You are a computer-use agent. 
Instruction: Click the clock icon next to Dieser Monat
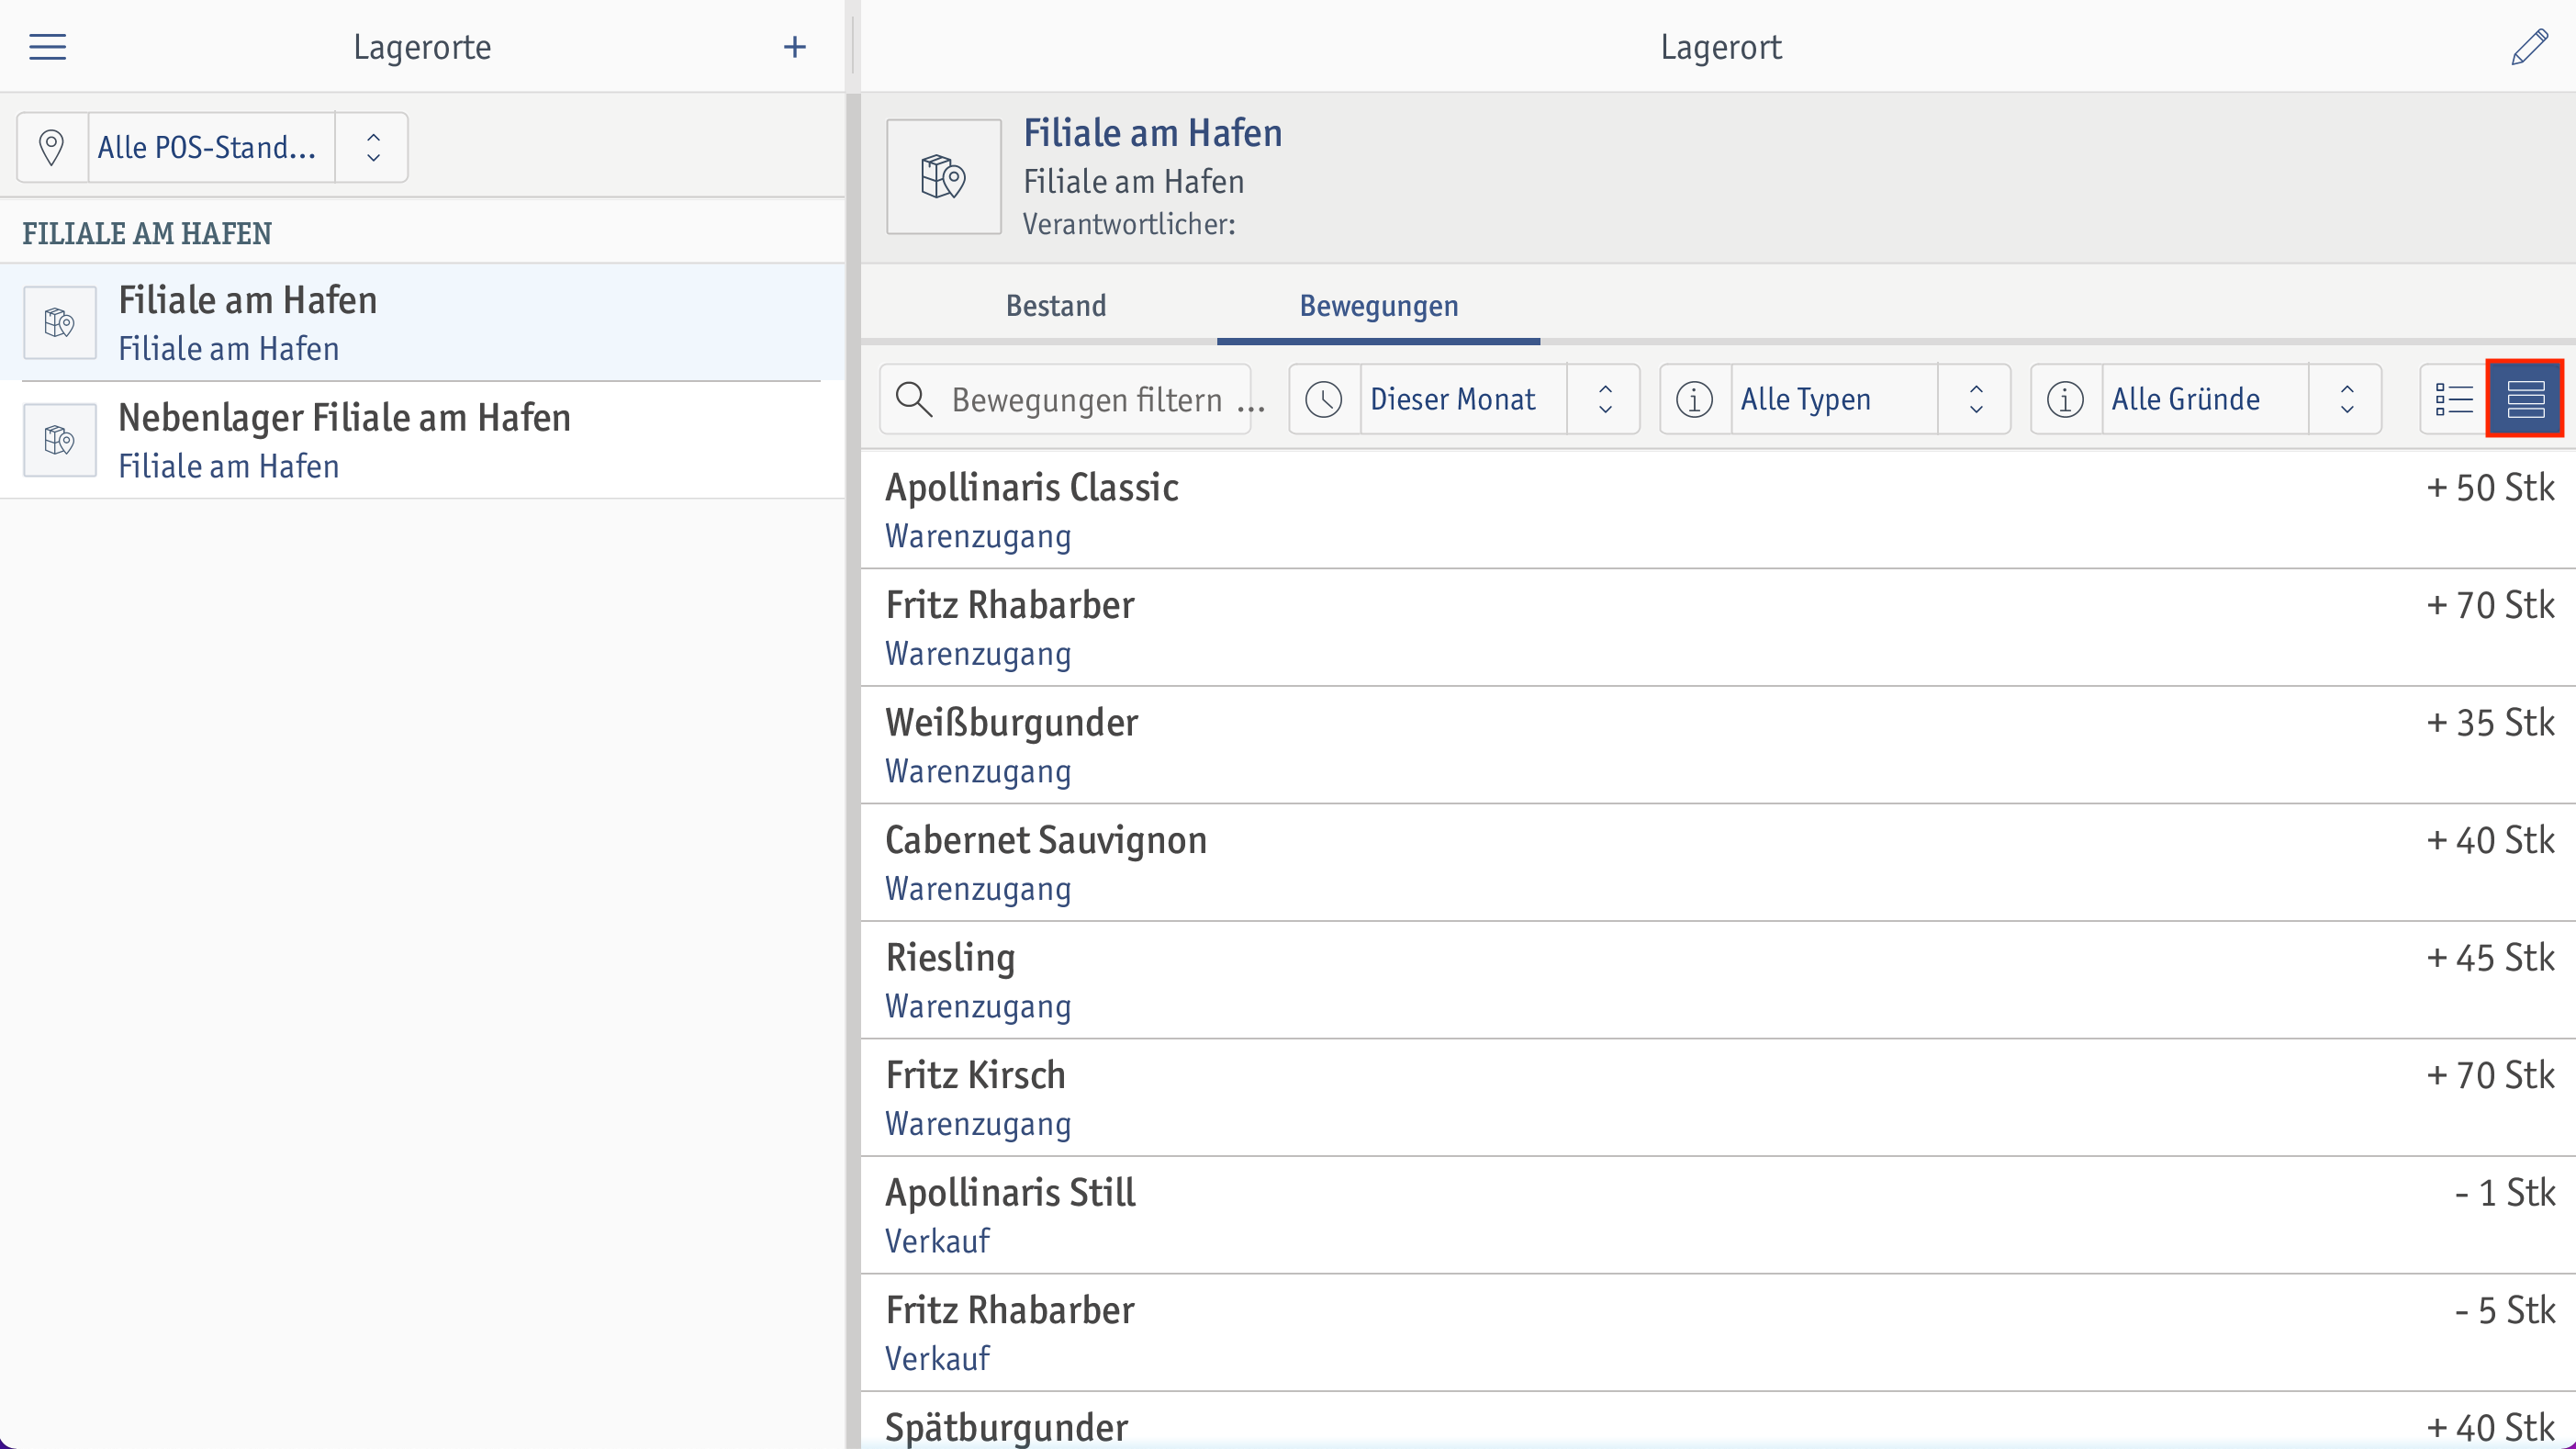pos(1325,399)
